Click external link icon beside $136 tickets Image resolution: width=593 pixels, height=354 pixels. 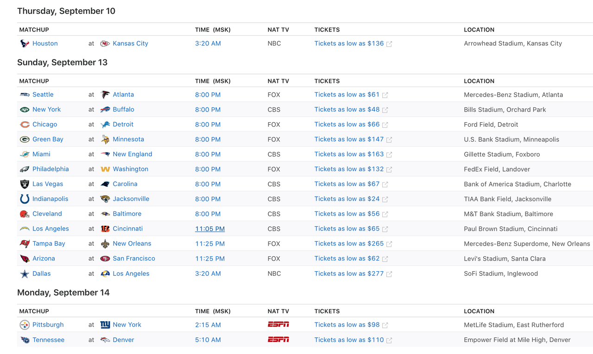[x=389, y=44]
